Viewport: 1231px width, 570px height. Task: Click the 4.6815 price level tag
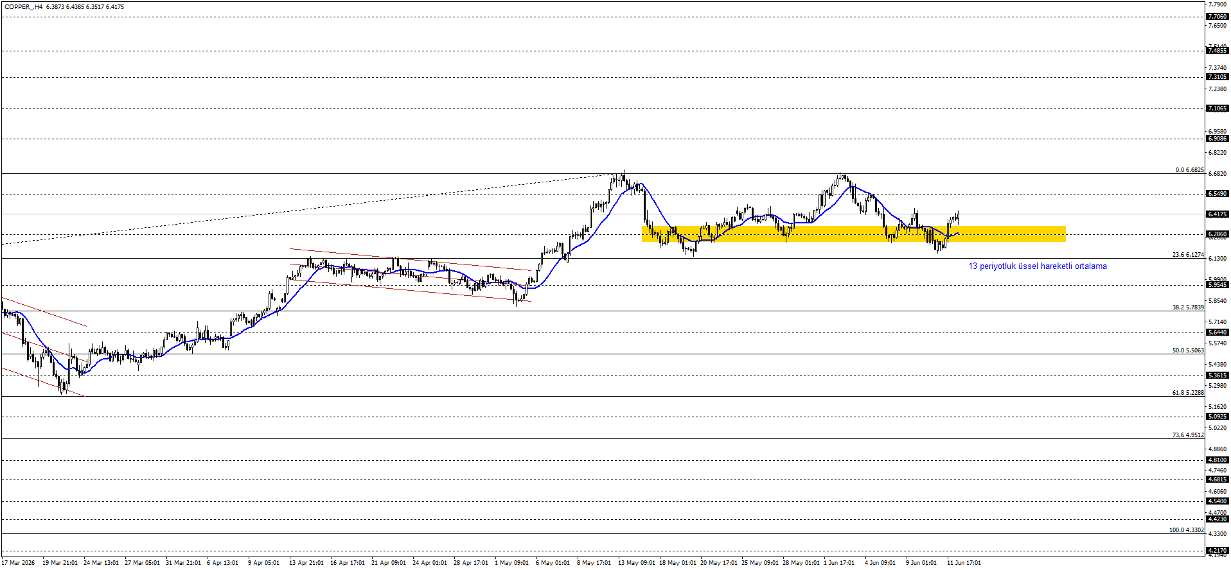click(1218, 479)
